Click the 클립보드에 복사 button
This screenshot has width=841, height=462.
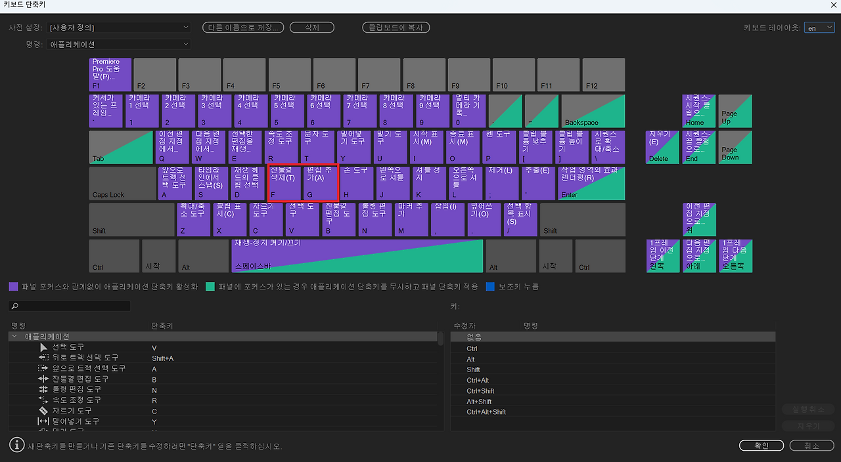click(x=396, y=28)
